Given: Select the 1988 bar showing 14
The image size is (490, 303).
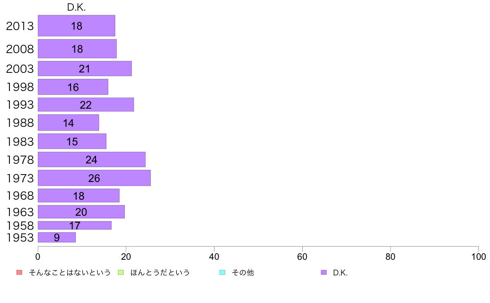Looking at the screenshot, I should 68,123.
